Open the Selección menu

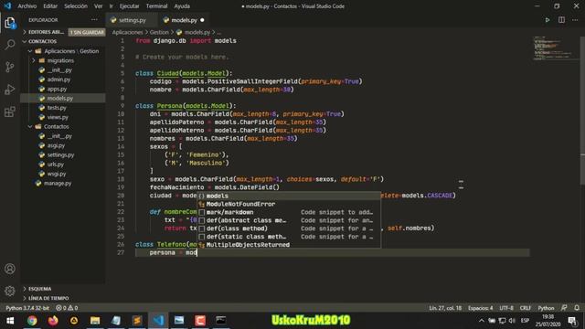75,6
